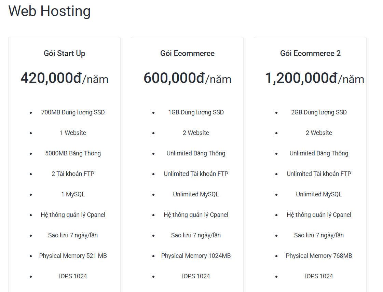Click the 600,000đ/năm price text
The height and width of the screenshot is (292, 383).
coord(187,78)
